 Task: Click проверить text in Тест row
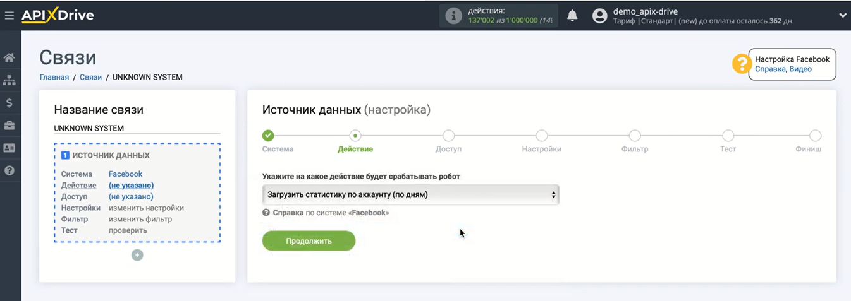[128, 231]
